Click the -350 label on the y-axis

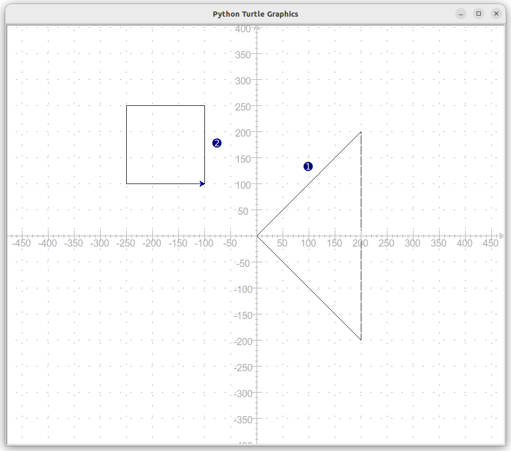pyautogui.click(x=243, y=420)
